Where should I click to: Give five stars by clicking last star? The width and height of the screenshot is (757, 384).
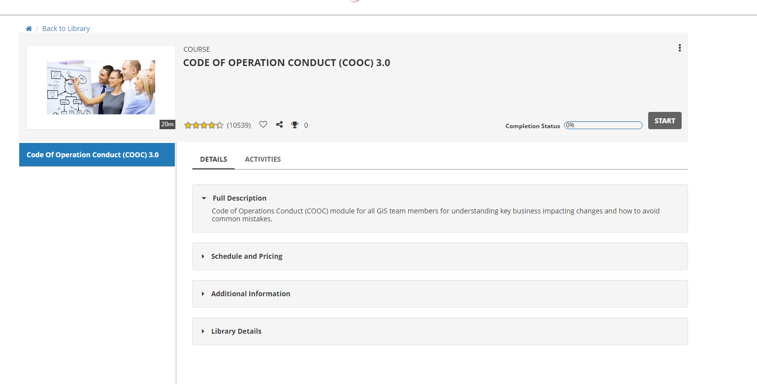point(220,125)
